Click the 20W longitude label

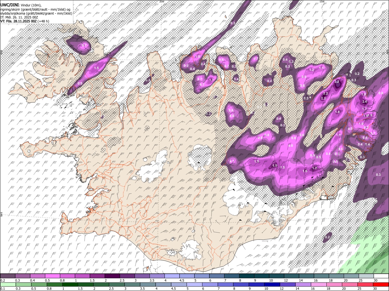(x=162, y=2)
